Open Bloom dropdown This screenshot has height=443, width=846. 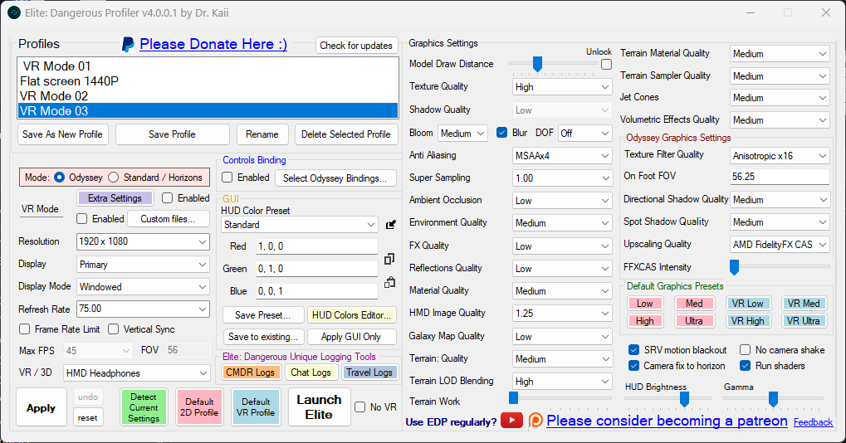[x=462, y=133]
